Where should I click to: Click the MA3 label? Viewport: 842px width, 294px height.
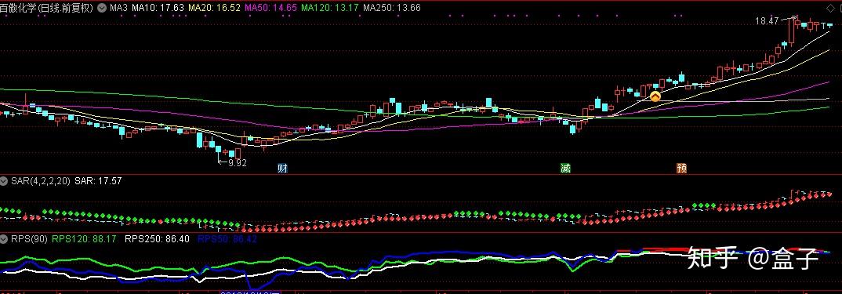(x=118, y=8)
